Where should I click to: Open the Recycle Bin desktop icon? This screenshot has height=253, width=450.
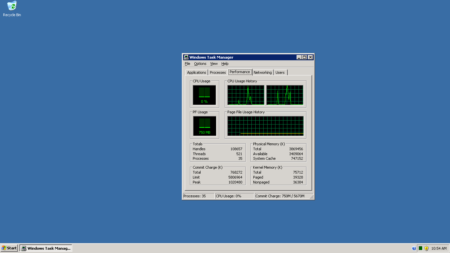(x=12, y=9)
